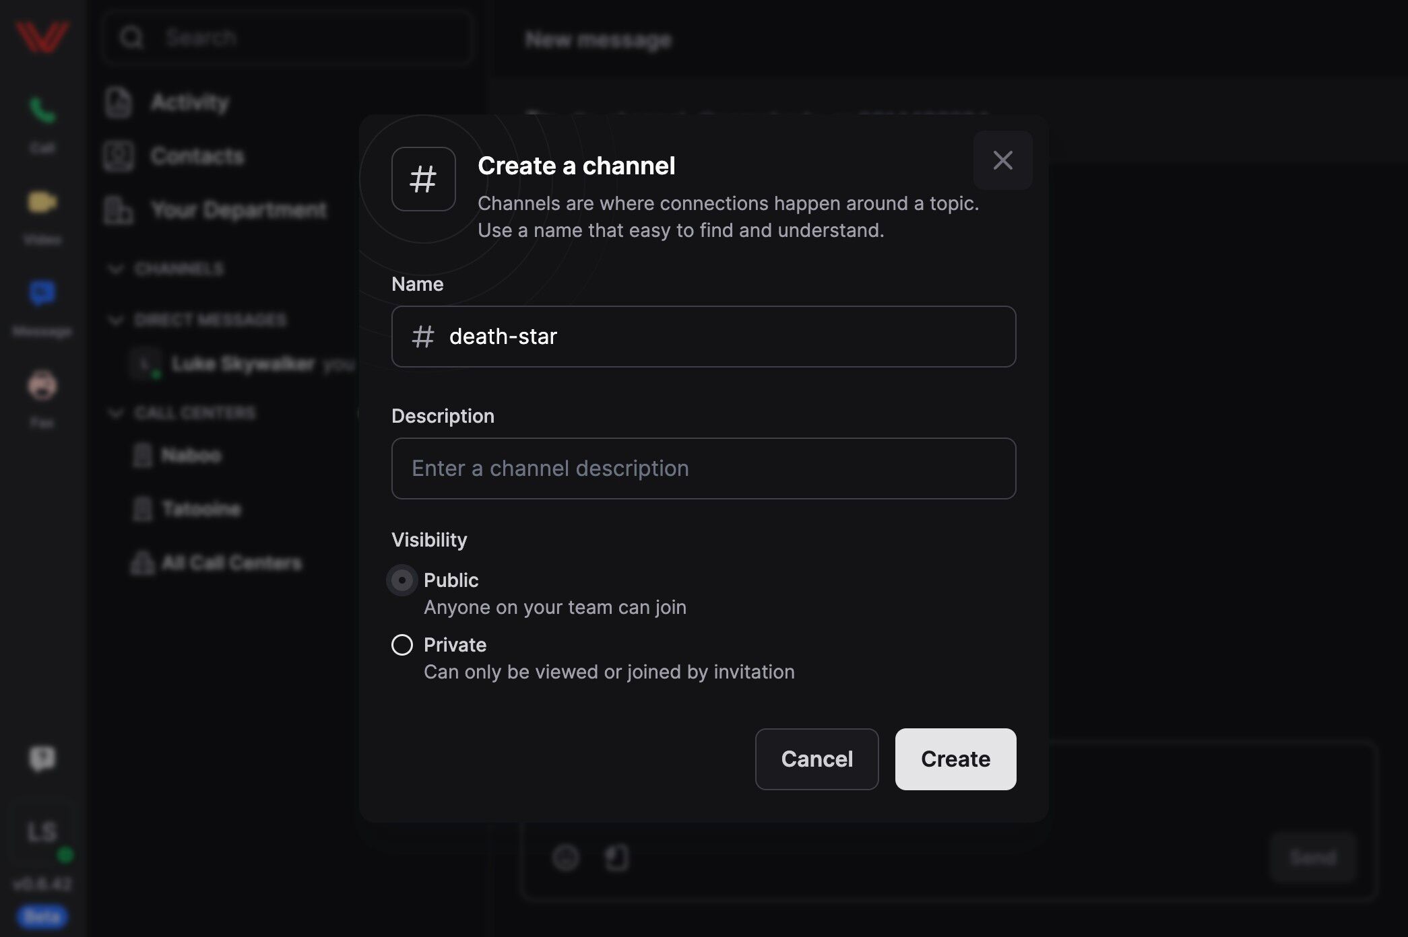Select the Public visibility radio button
1408x937 pixels.
coord(402,580)
